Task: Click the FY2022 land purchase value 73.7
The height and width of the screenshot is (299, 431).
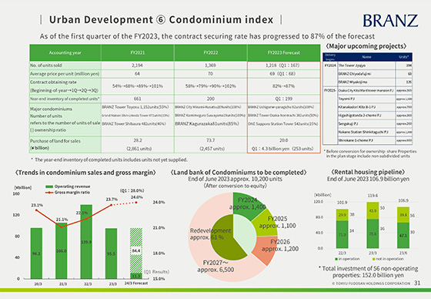Action: point(211,140)
